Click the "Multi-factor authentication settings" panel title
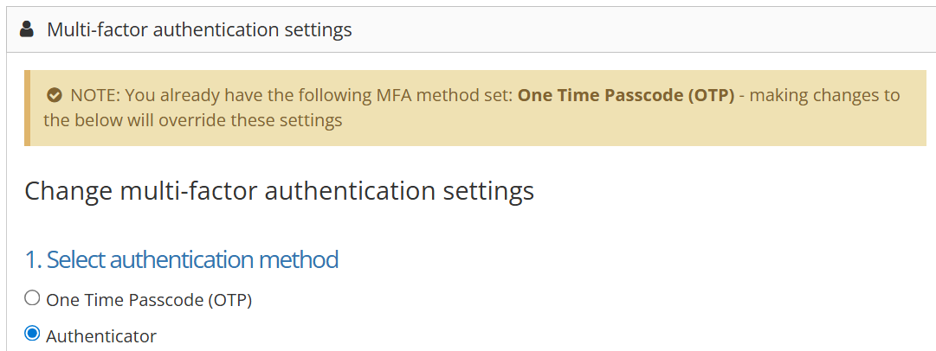This screenshot has height=351, width=936. [x=199, y=29]
